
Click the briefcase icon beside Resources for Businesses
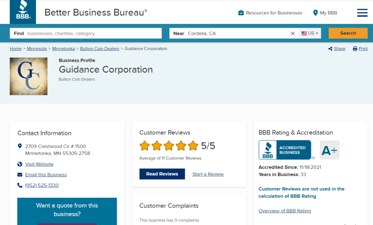241,13
